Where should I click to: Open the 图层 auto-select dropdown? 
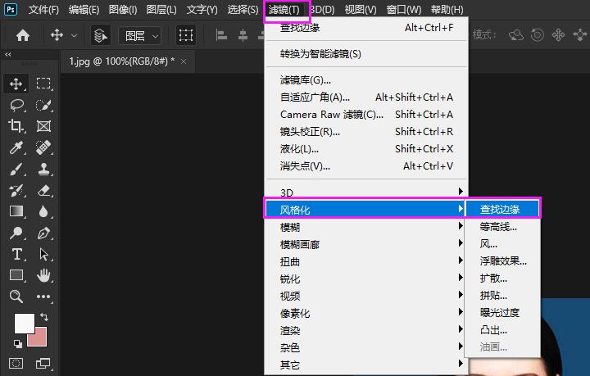point(140,36)
